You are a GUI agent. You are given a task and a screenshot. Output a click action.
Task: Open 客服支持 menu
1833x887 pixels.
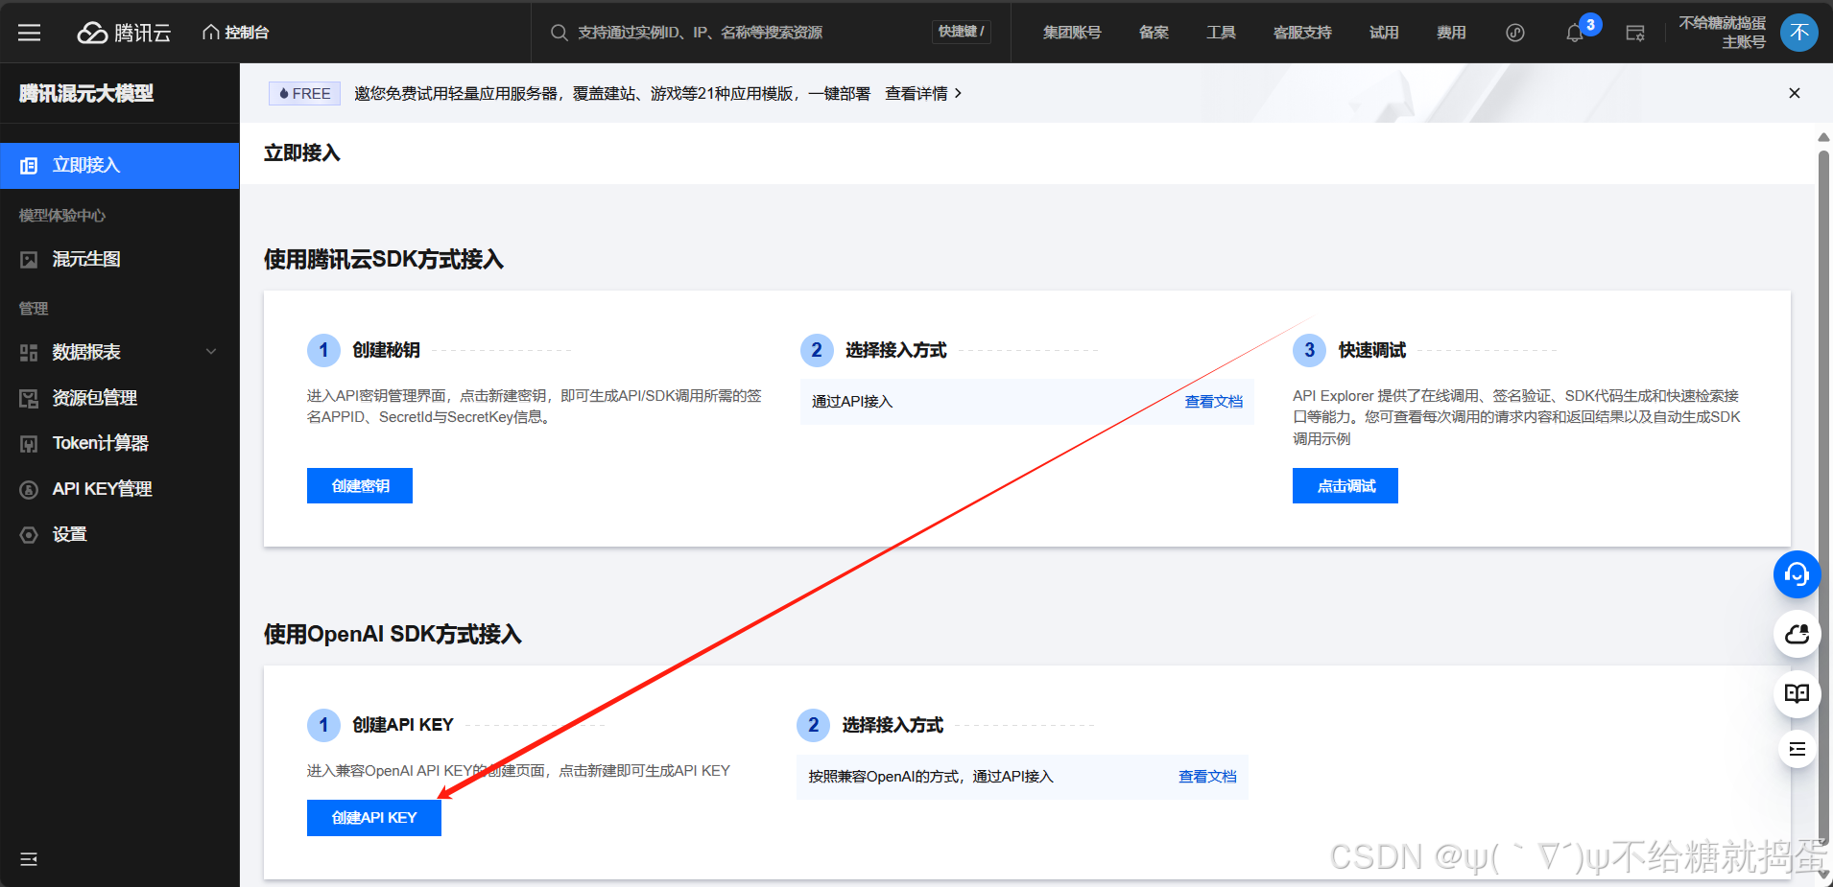pos(1302,33)
